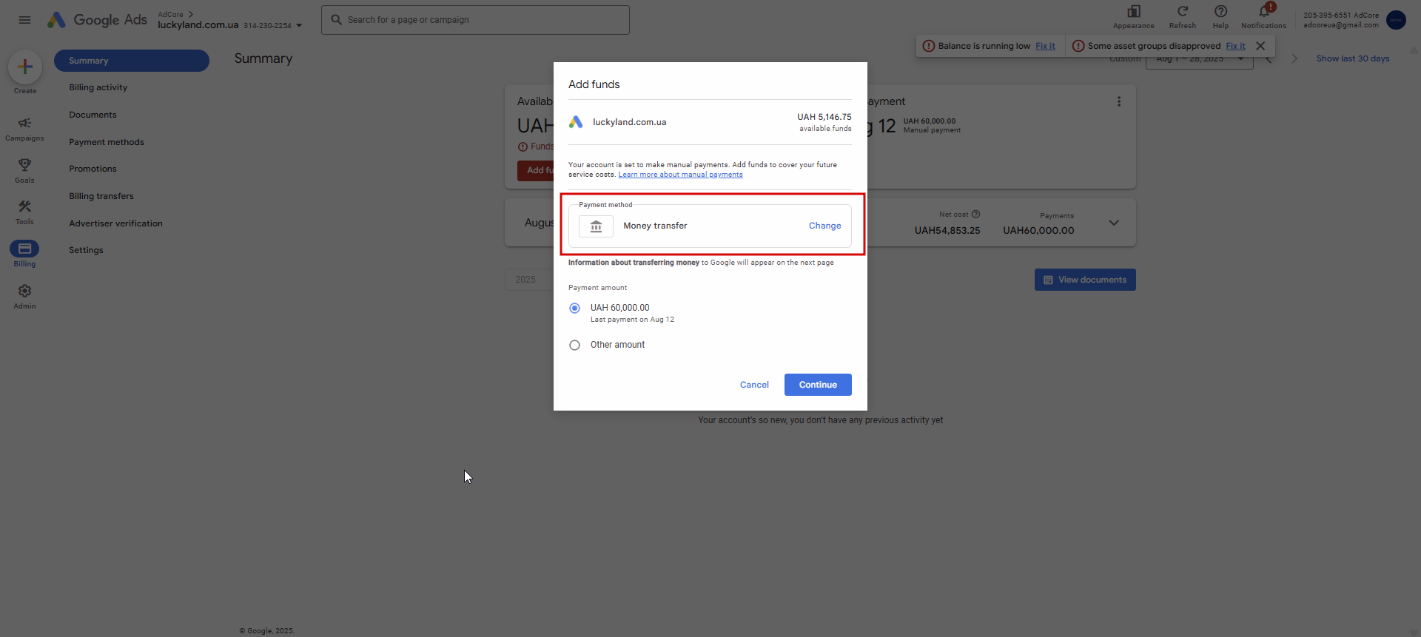This screenshot has width=1421, height=637.
Task: Click the bank icon for Money transfer
Action: click(596, 226)
